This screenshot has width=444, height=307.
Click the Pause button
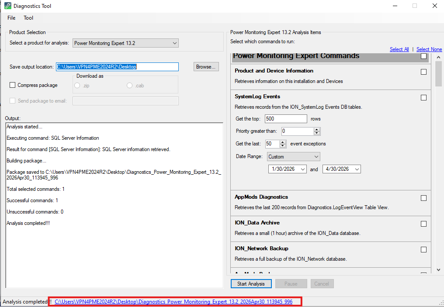291,284
